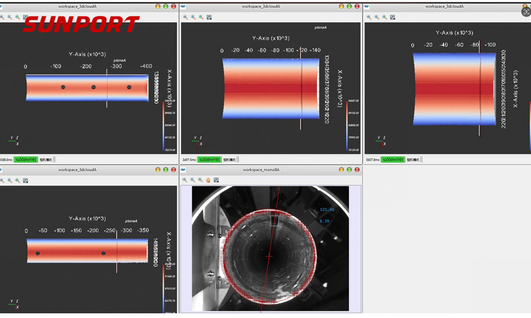
Task: Click fit-view icon in bottom-left 3dcloudA toolbar
Action: tap(25, 181)
